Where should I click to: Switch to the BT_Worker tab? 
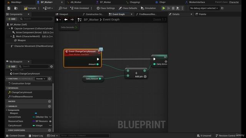(105, 2)
